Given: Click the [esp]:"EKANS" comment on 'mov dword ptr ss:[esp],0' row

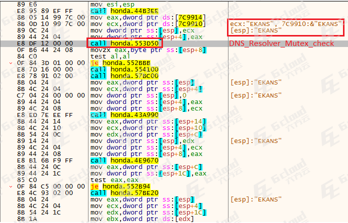Looking at the screenshot, I should click(x=256, y=95).
